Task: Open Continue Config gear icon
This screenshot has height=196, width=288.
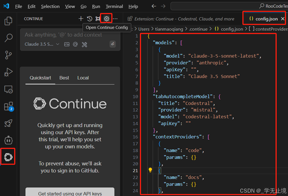Action: click(107, 19)
